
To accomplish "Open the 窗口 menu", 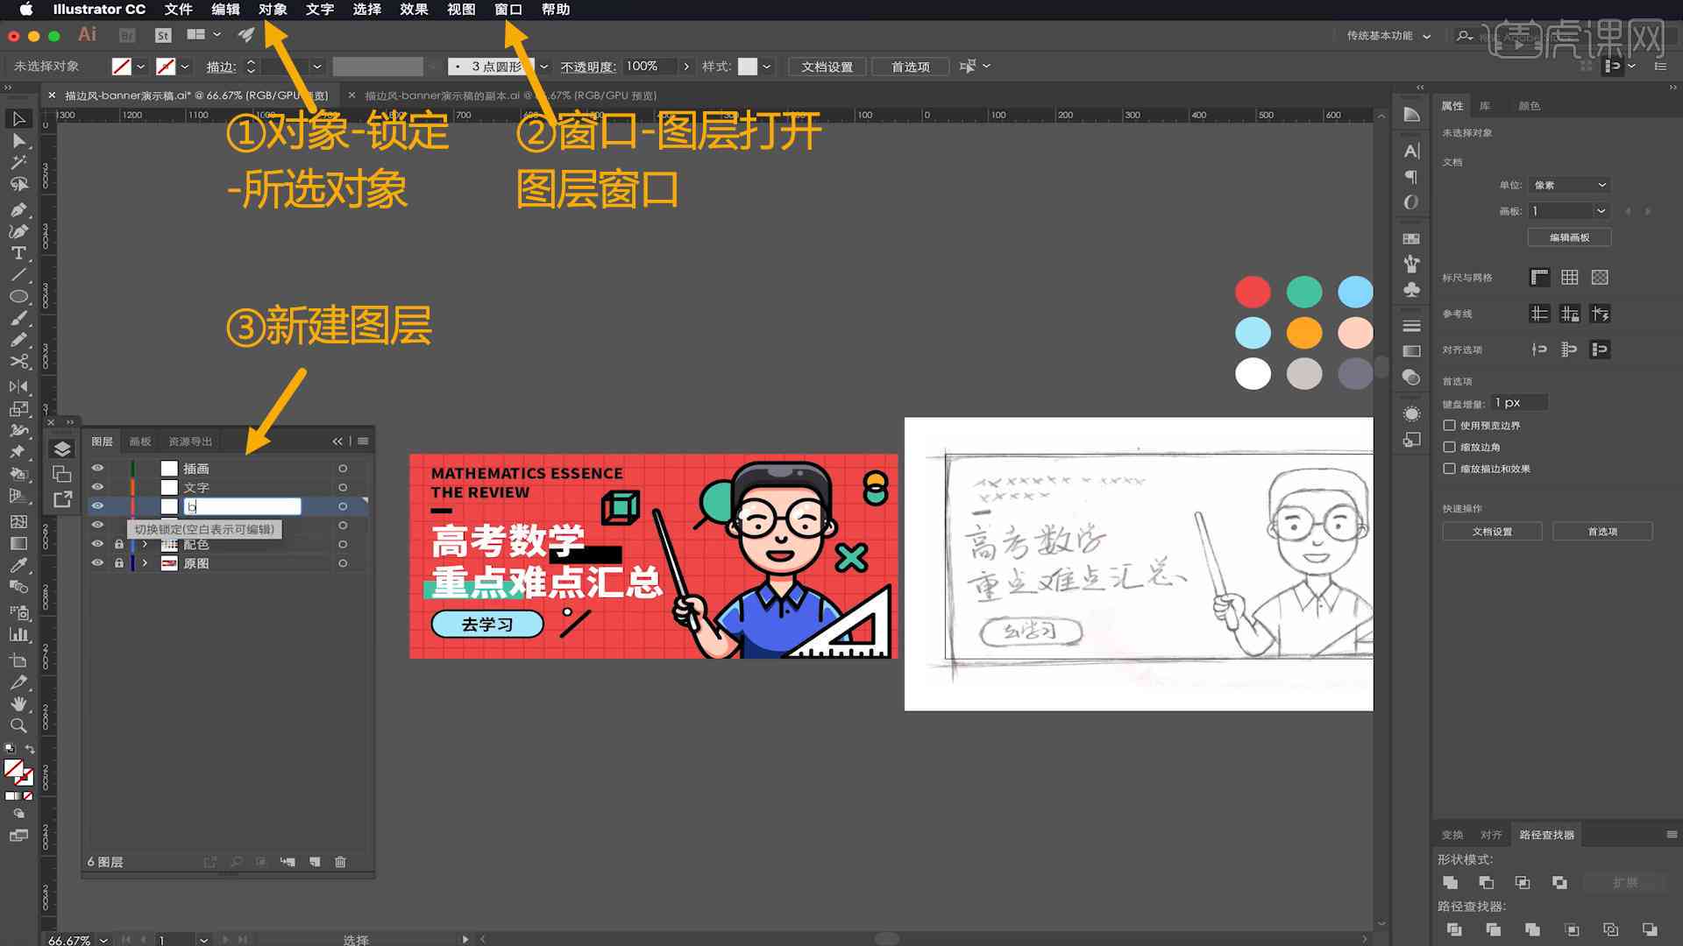I will [x=508, y=10].
